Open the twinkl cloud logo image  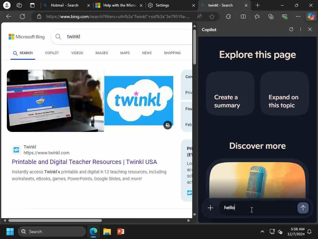139,101
